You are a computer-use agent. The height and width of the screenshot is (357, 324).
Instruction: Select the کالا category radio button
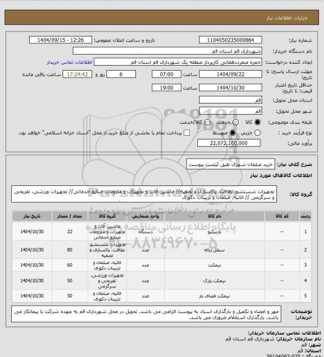click(x=257, y=122)
